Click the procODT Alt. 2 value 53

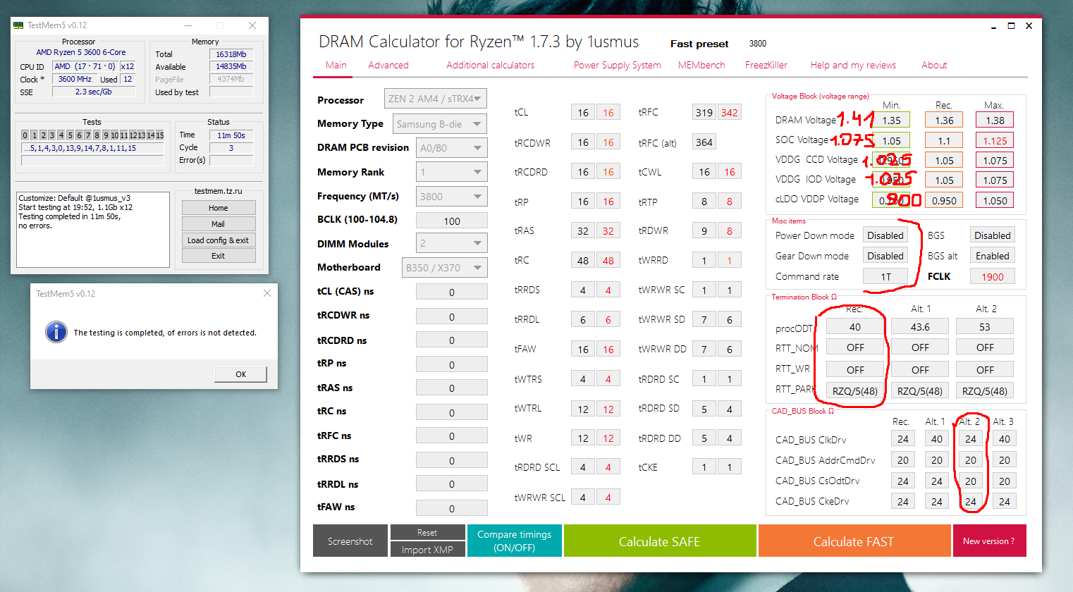coord(985,327)
